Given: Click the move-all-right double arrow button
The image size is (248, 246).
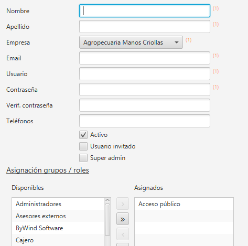Looking at the screenshot, I should coord(123,219).
